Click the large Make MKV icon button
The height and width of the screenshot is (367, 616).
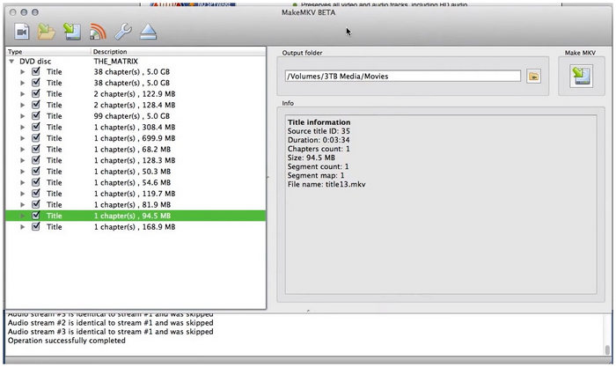582,77
